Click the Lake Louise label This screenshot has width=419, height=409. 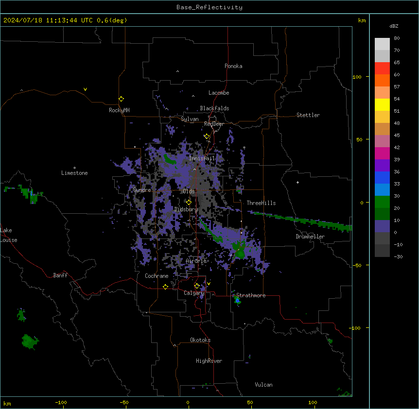click(8, 235)
